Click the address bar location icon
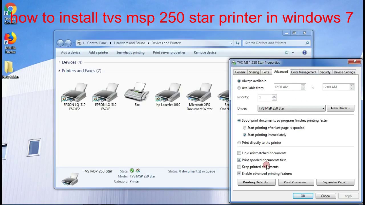Viewport: 365px width, 205px height. coord(79,43)
